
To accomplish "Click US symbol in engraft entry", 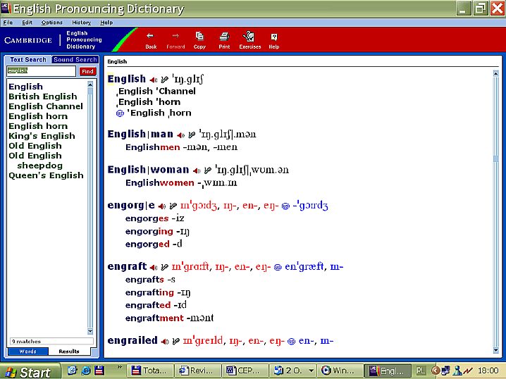I will click(278, 267).
